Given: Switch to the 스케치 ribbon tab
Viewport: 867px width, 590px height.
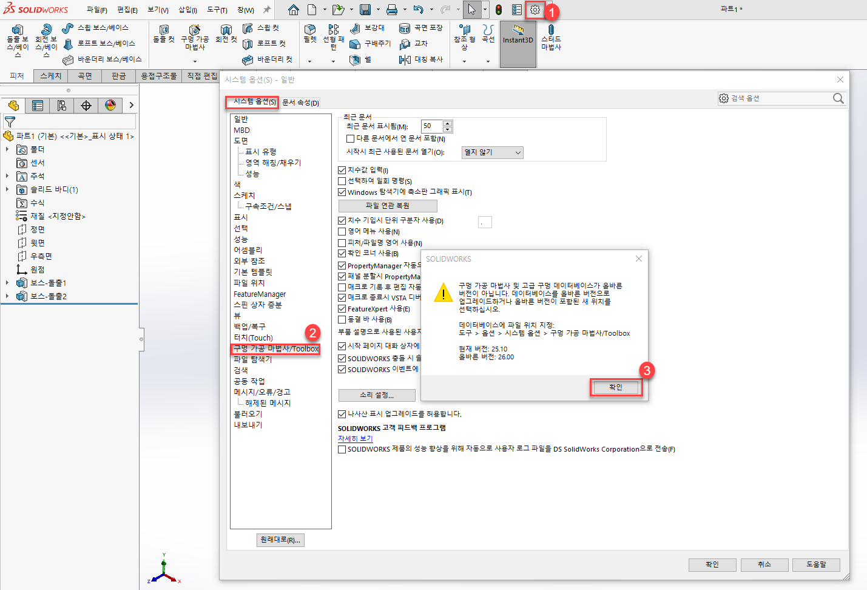Looking at the screenshot, I should click(x=51, y=76).
